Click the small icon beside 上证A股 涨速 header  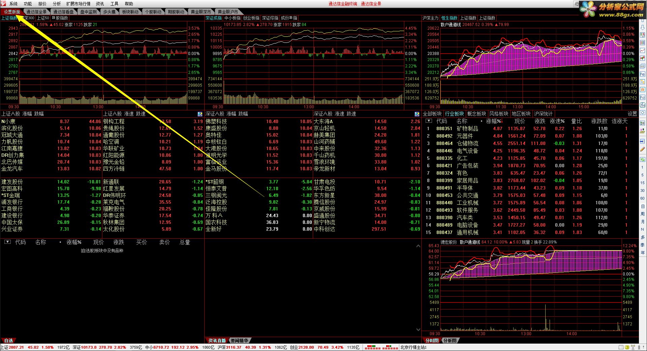point(200,114)
